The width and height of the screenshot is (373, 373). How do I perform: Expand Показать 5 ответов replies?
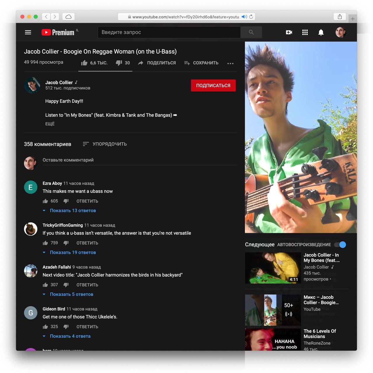pos(68,295)
